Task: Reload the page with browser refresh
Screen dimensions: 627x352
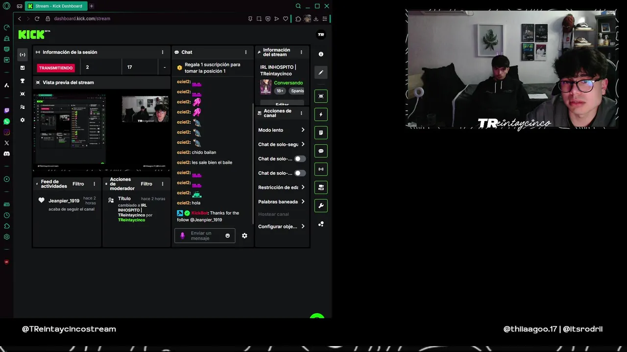Action: (x=37, y=19)
